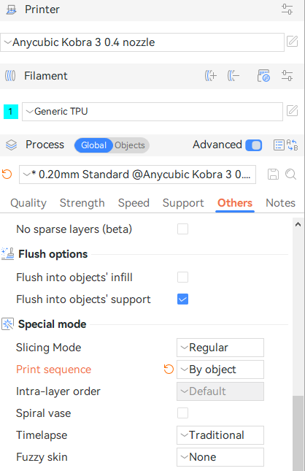Enable Flush into objects' infill checkbox
Image resolution: width=305 pixels, height=471 pixels.
click(183, 277)
